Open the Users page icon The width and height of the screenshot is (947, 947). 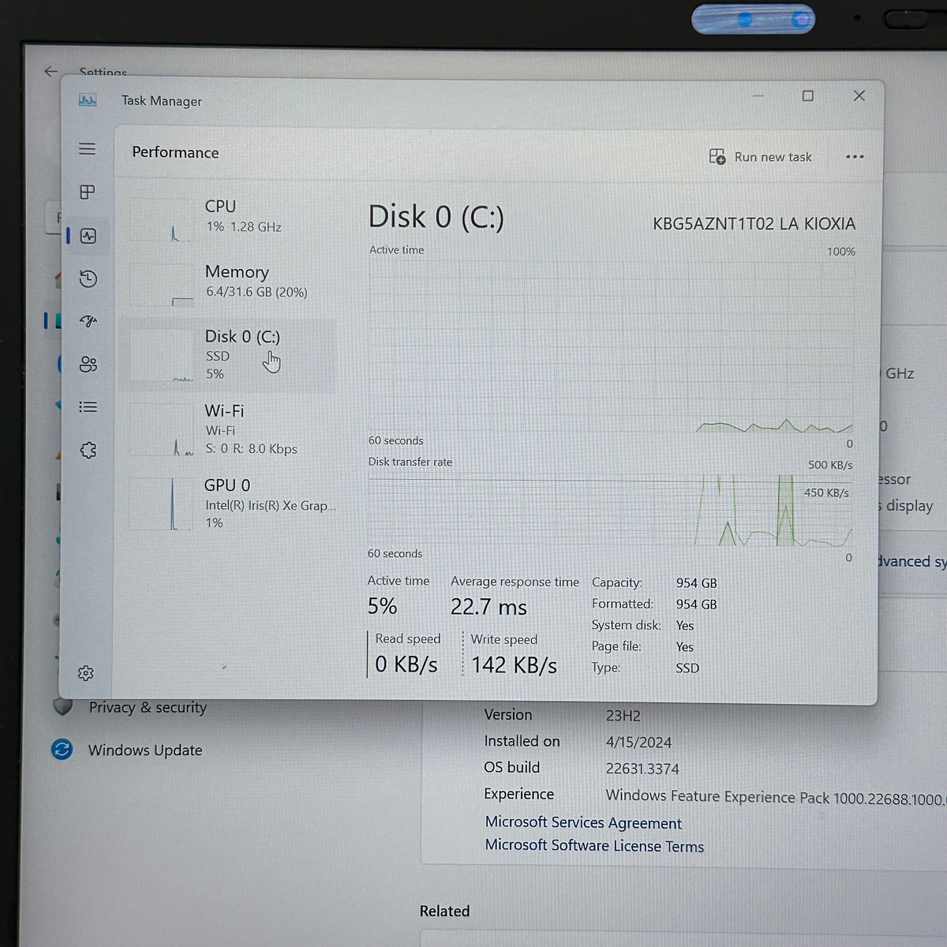(x=88, y=364)
